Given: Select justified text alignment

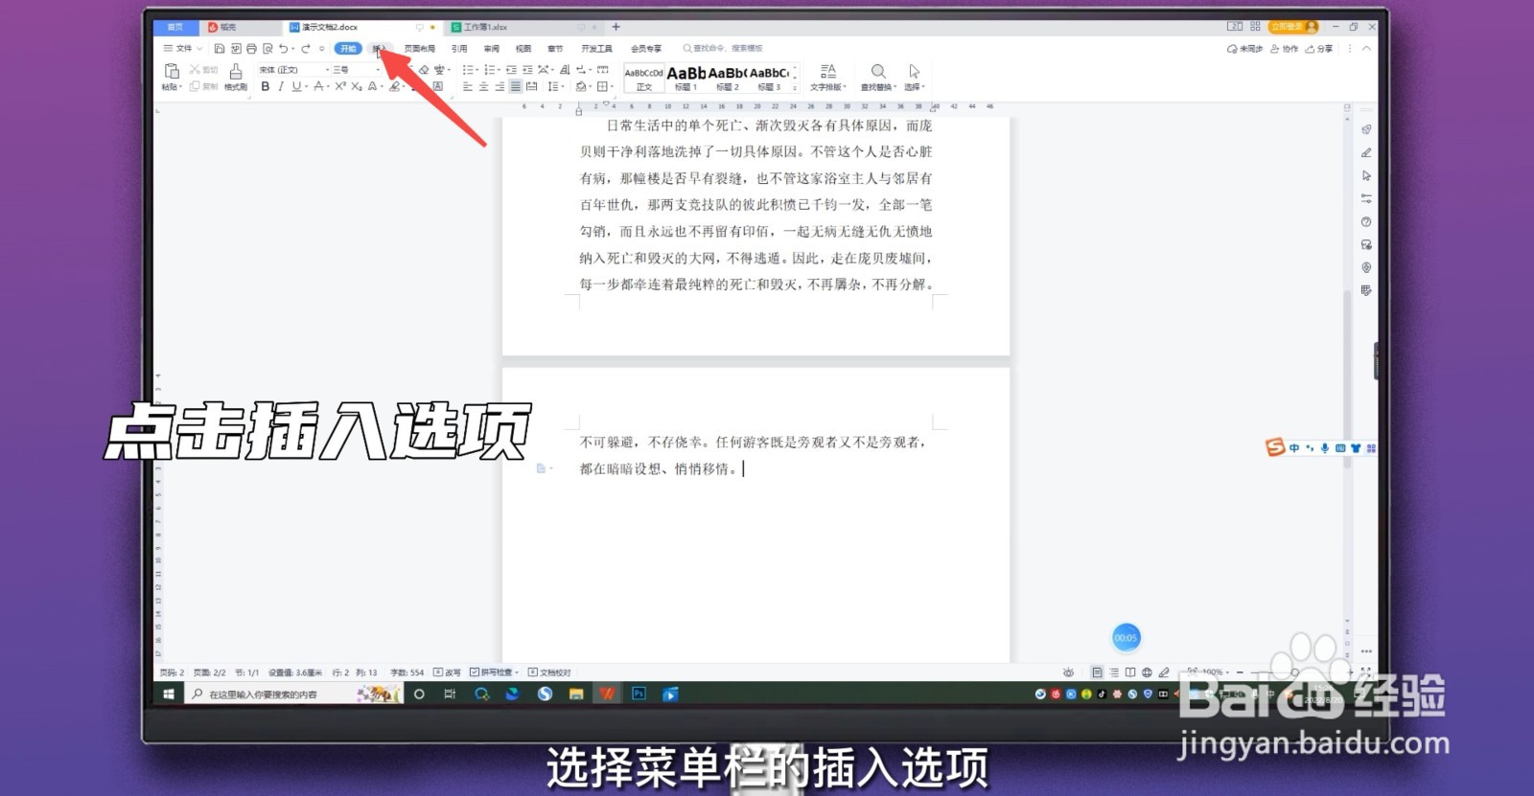Looking at the screenshot, I should tap(516, 86).
